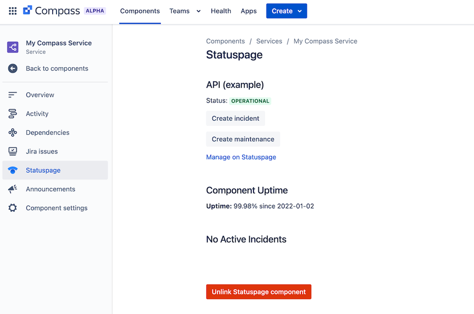This screenshot has height=314, width=474.
Task: Open the Health menu item
Action: click(x=221, y=11)
